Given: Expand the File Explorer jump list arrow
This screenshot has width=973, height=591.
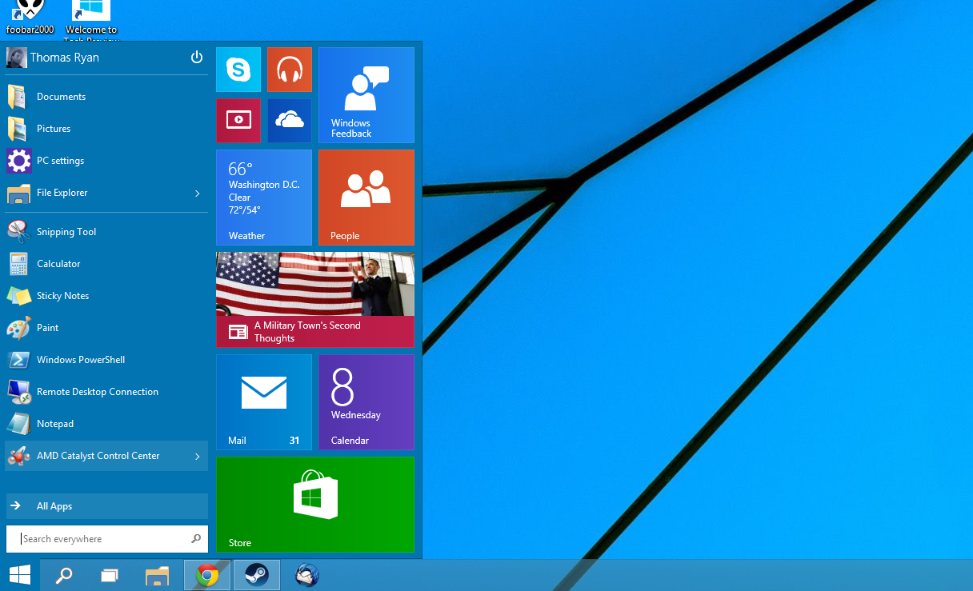Looking at the screenshot, I should [x=197, y=193].
